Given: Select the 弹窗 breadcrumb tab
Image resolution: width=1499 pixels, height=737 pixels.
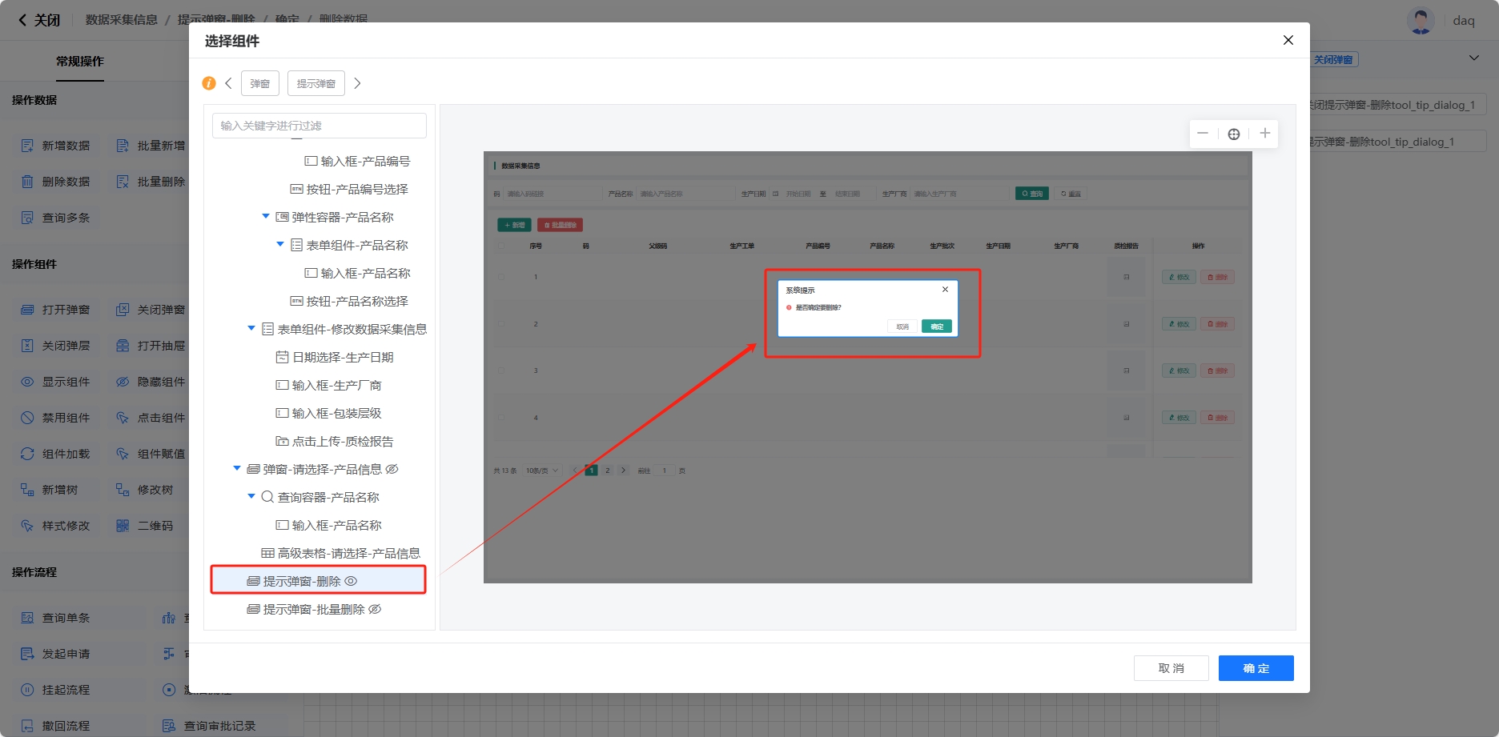Looking at the screenshot, I should pyautogui.click(x=259, y=83).
